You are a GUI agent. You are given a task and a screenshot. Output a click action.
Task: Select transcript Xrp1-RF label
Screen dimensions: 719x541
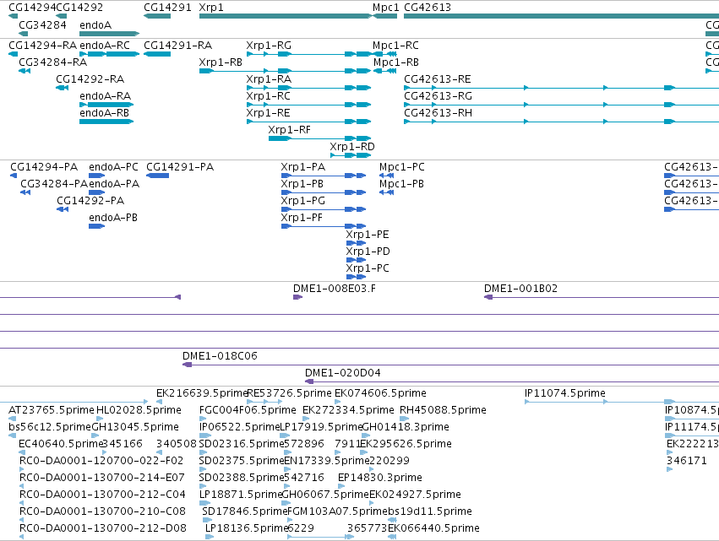pyautogui.click(x=289, y=130)
